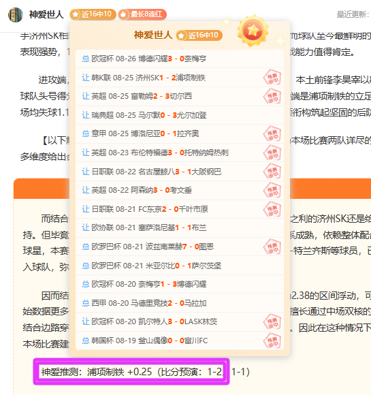The height and width of the screenshot is (395, 371).
Task: Select 欧罗巴杯 米亚尔比 vs 萨尔茨堡 record
Action: (180, 266)
